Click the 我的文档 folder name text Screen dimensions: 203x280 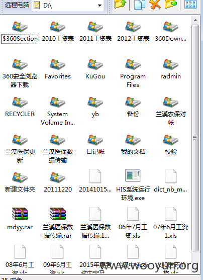coord(133,152)
